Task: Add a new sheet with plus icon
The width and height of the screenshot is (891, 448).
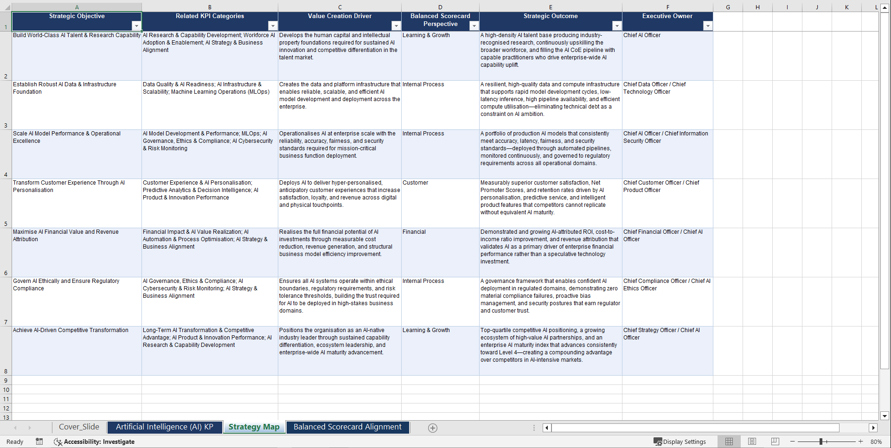Action: coord(433,428)
